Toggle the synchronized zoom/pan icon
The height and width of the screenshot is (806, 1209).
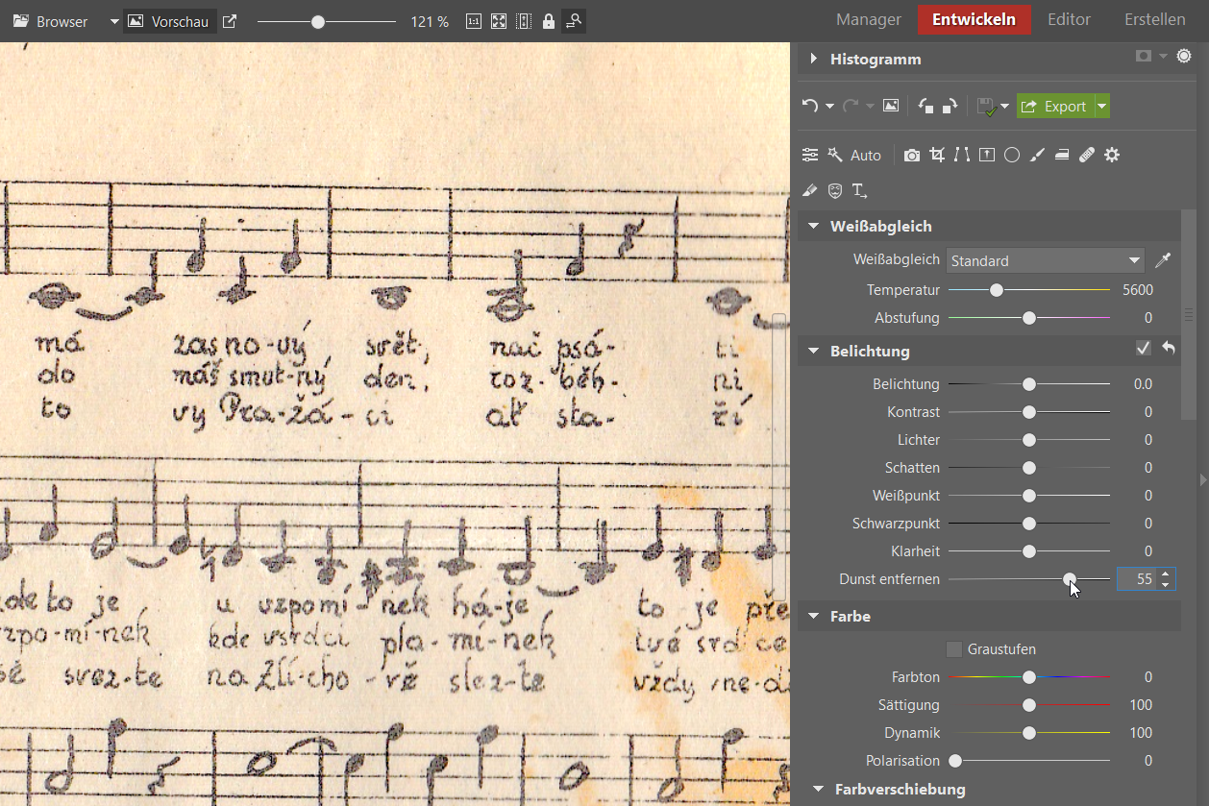[574, 21]
